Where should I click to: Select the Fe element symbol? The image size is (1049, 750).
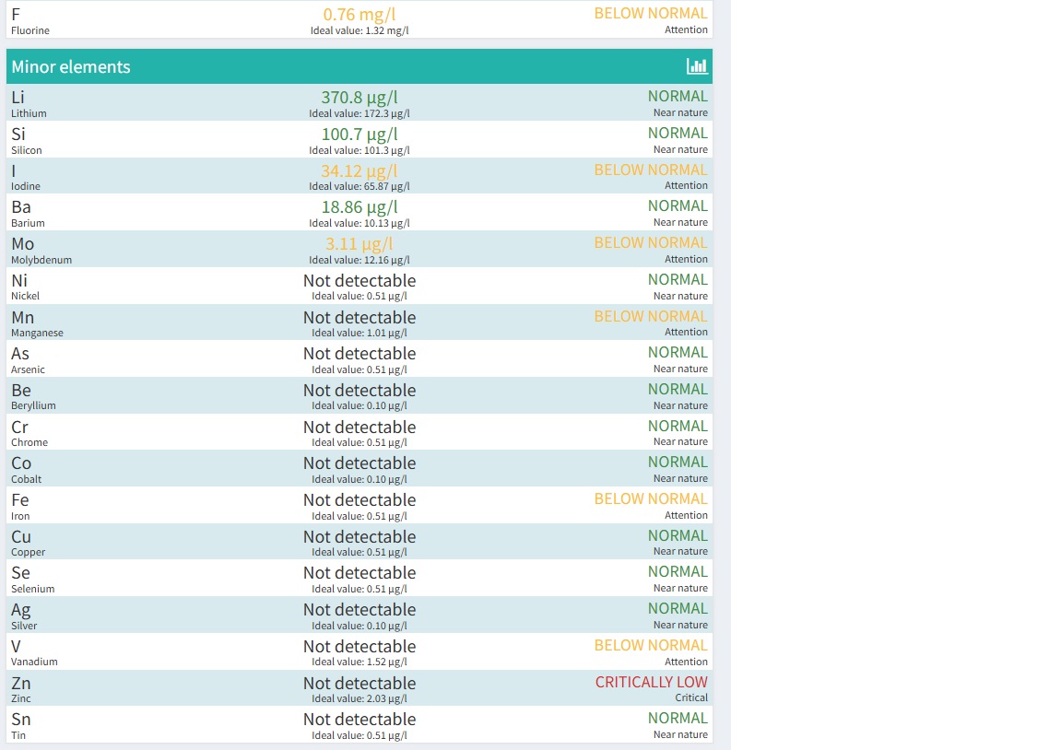click(x=20, y=500)
